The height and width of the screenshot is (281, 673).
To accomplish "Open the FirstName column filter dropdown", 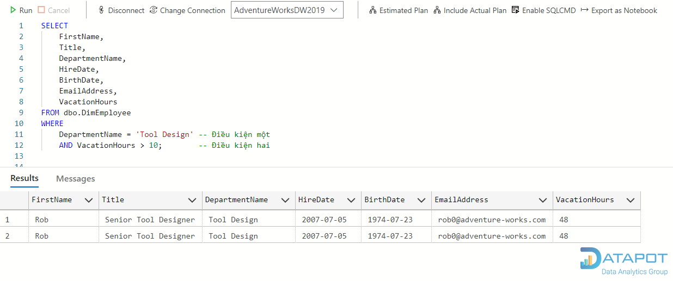I will [89, 200].
